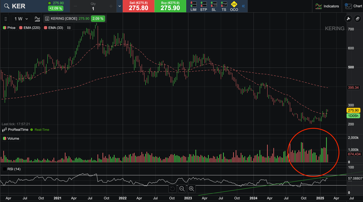Place a LIM limit order
363x202 pixels.
(193, 6)
